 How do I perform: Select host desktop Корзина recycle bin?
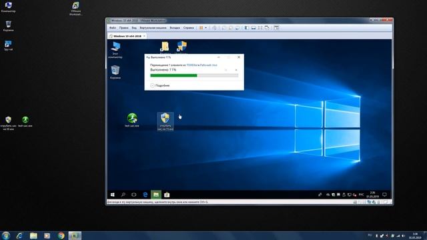pyautogui.click(x=8, y=26)
